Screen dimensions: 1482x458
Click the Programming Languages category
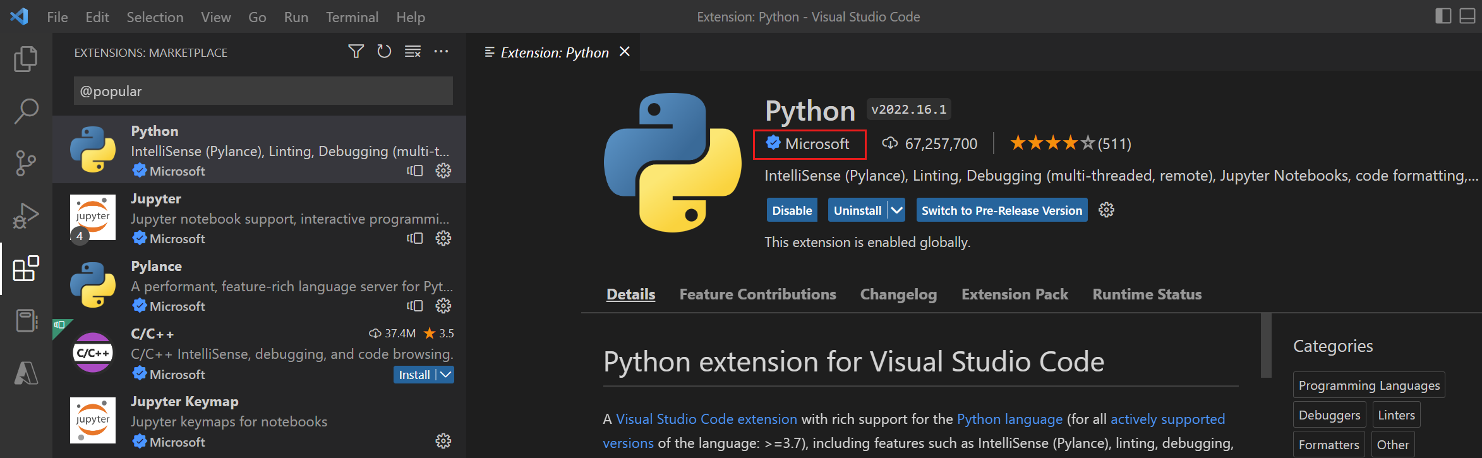(x=1369, y=385)
